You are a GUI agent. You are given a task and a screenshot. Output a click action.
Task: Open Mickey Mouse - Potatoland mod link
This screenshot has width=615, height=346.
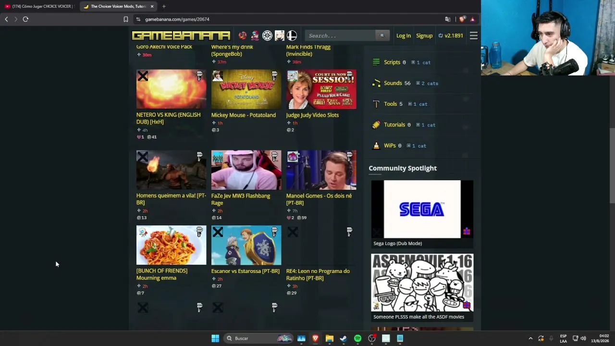[x=244, y=115]
